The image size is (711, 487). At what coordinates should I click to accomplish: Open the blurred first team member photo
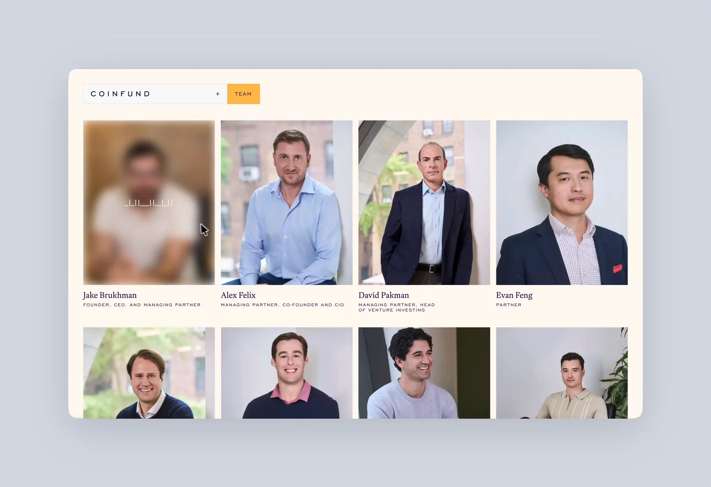149,202
